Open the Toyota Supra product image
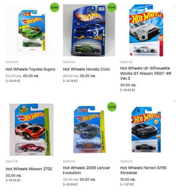The height and width of the screenshot is (192, 178). pyautogui.click(x=32, y=30)
